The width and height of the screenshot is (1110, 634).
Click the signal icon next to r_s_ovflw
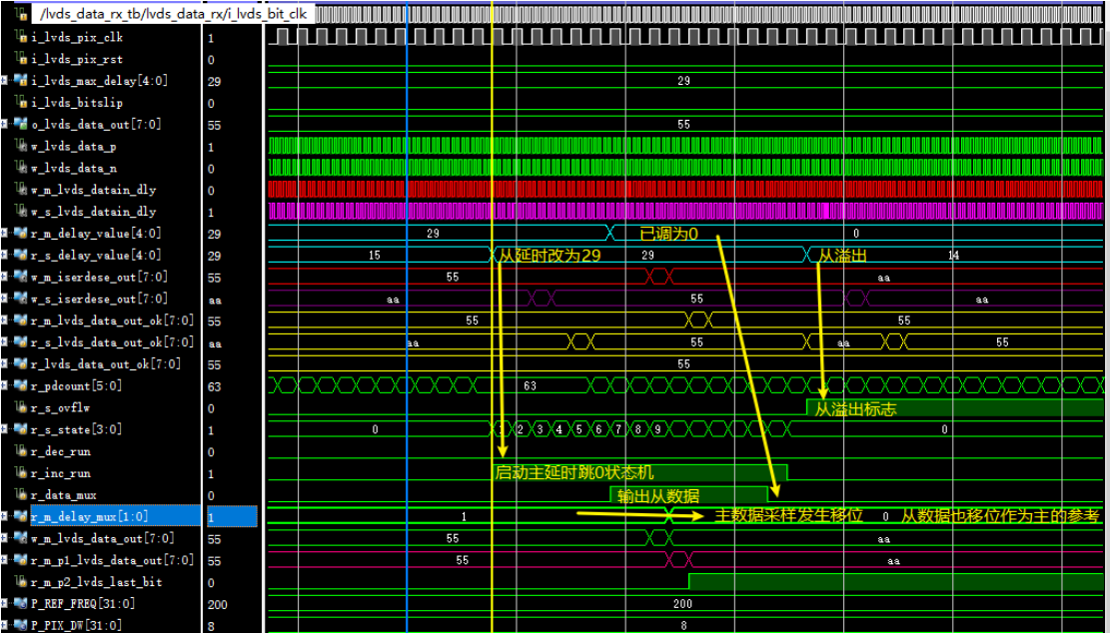pyautogui.click(x=21, y=408)
